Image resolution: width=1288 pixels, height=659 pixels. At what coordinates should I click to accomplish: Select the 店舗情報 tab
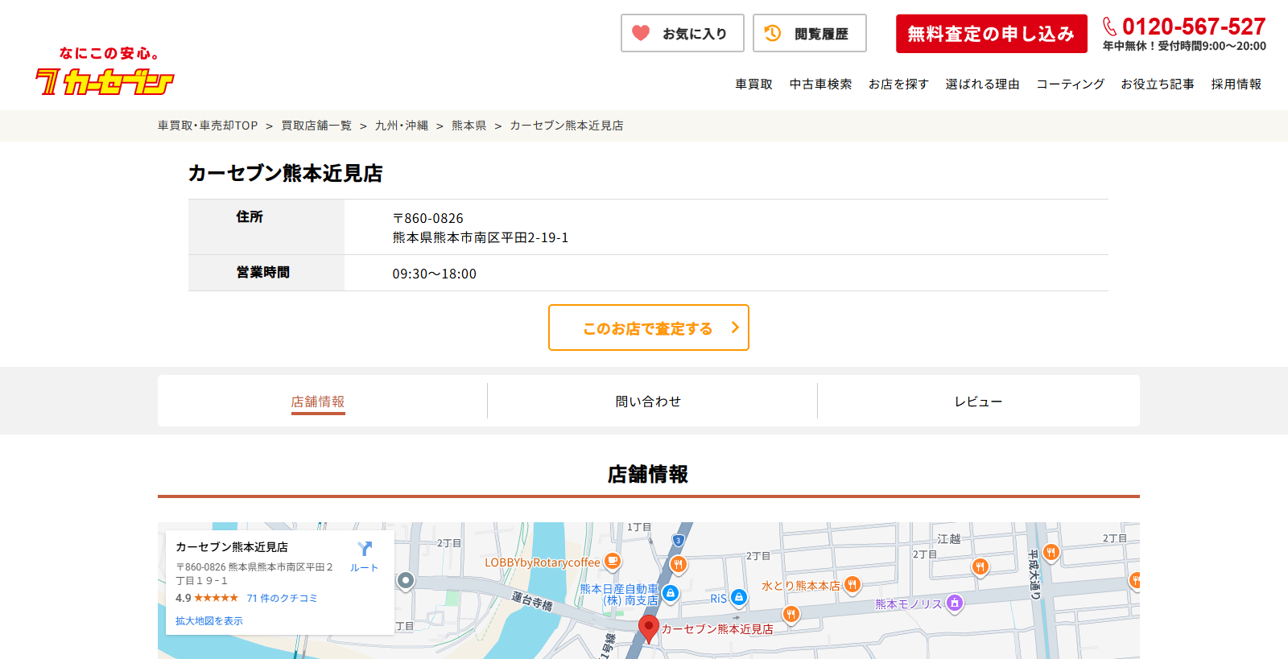pos(318,402)
